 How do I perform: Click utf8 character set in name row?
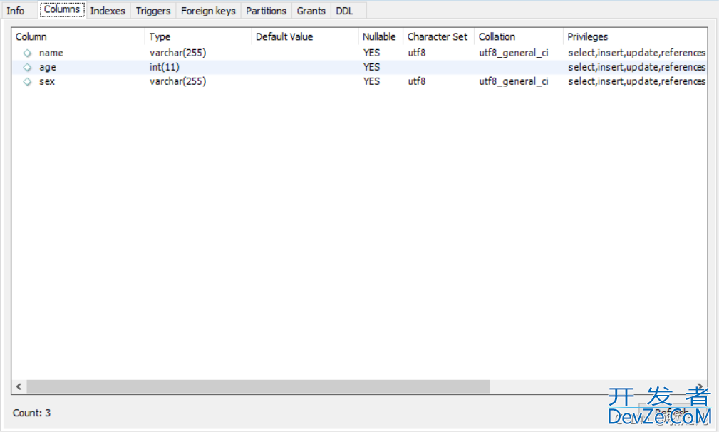(x=417, y=53)
